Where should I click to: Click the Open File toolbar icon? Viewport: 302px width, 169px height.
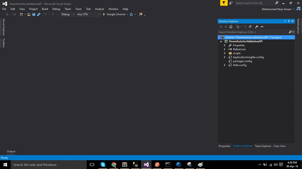(x=29, y=14)
